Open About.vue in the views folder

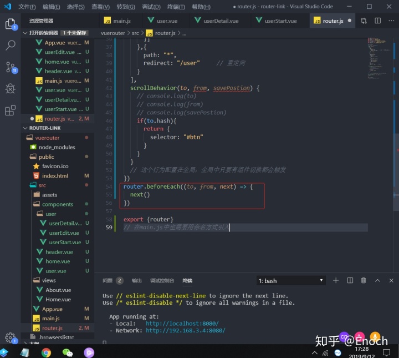pos(58,290)
